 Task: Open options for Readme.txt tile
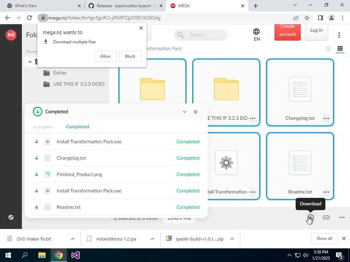[x=326, y=192]
